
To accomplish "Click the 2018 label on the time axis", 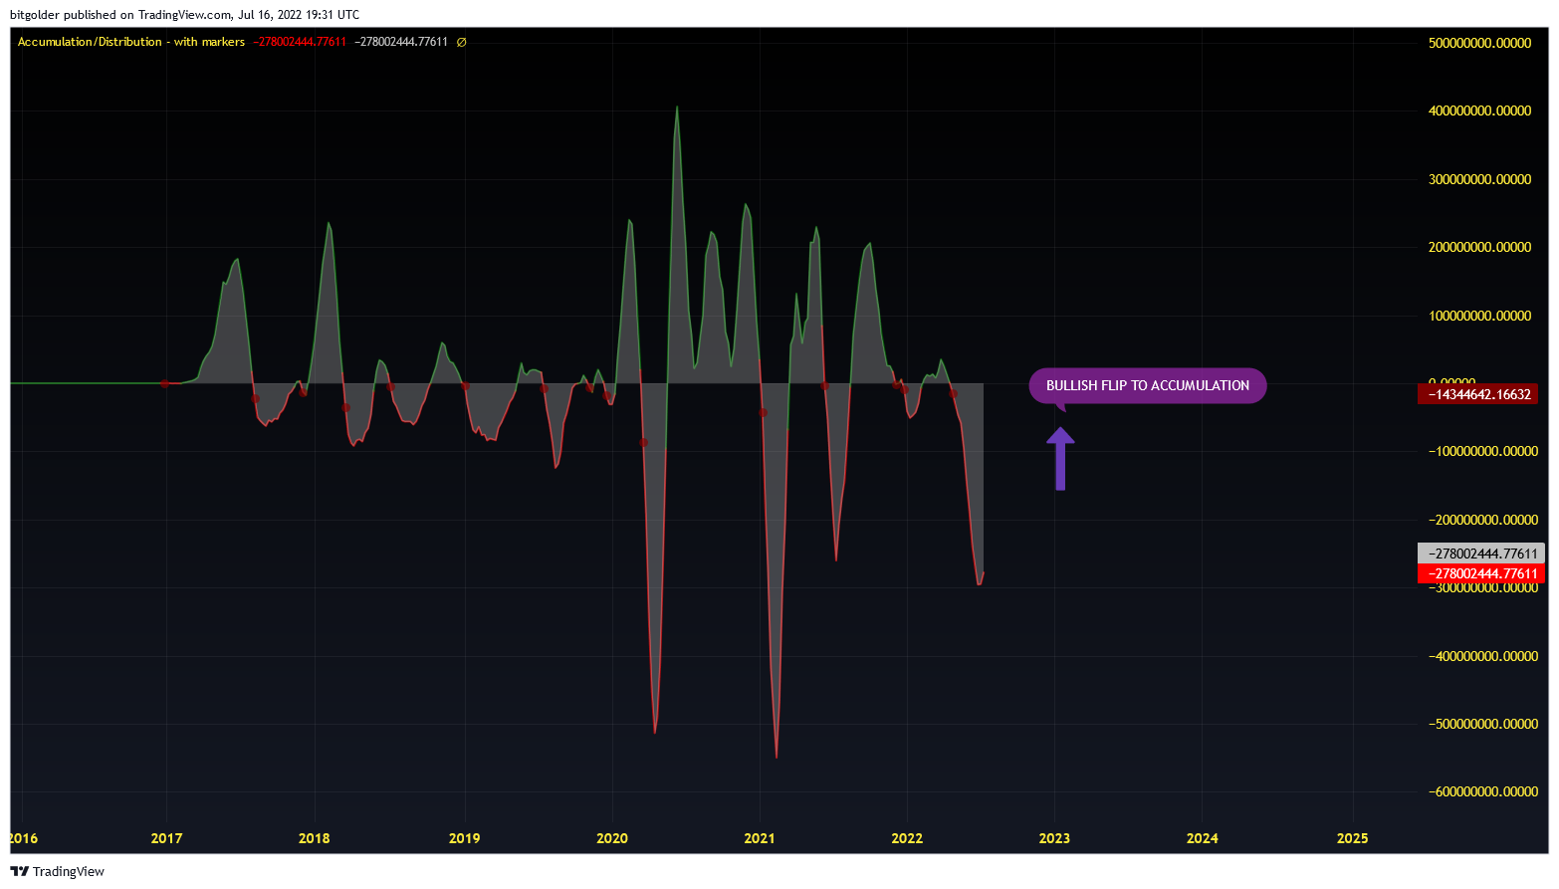I will 315,838.
